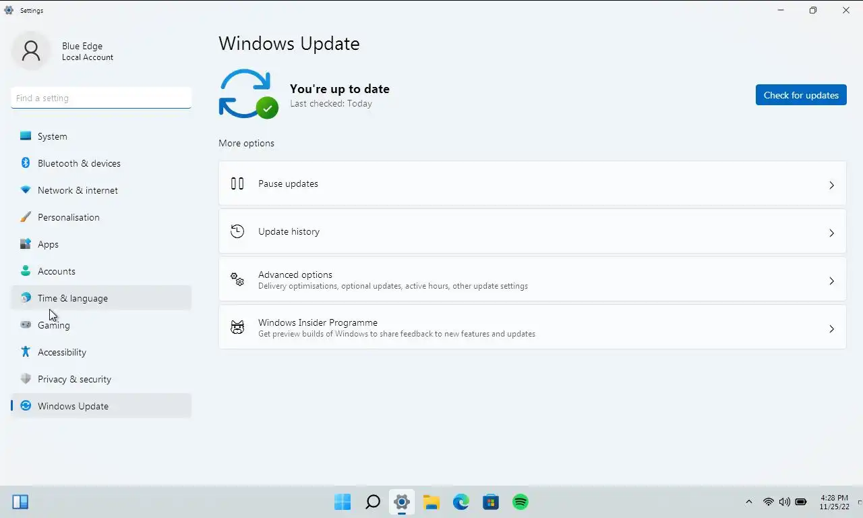Screen dimensions: 863x518
Task: Open the Advanced options text row
Action: click(x=533, y=279)
